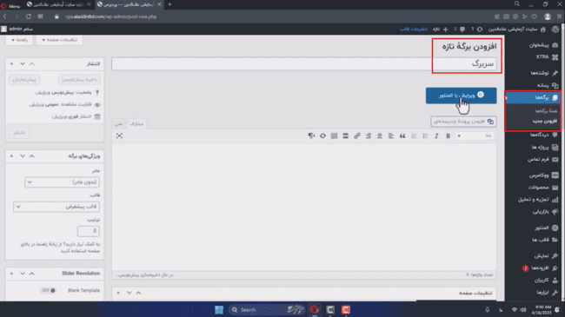Open the Help (راهنما) dropdown tab
This screenshot has width=565, height=317.
[x=19, y=40]
